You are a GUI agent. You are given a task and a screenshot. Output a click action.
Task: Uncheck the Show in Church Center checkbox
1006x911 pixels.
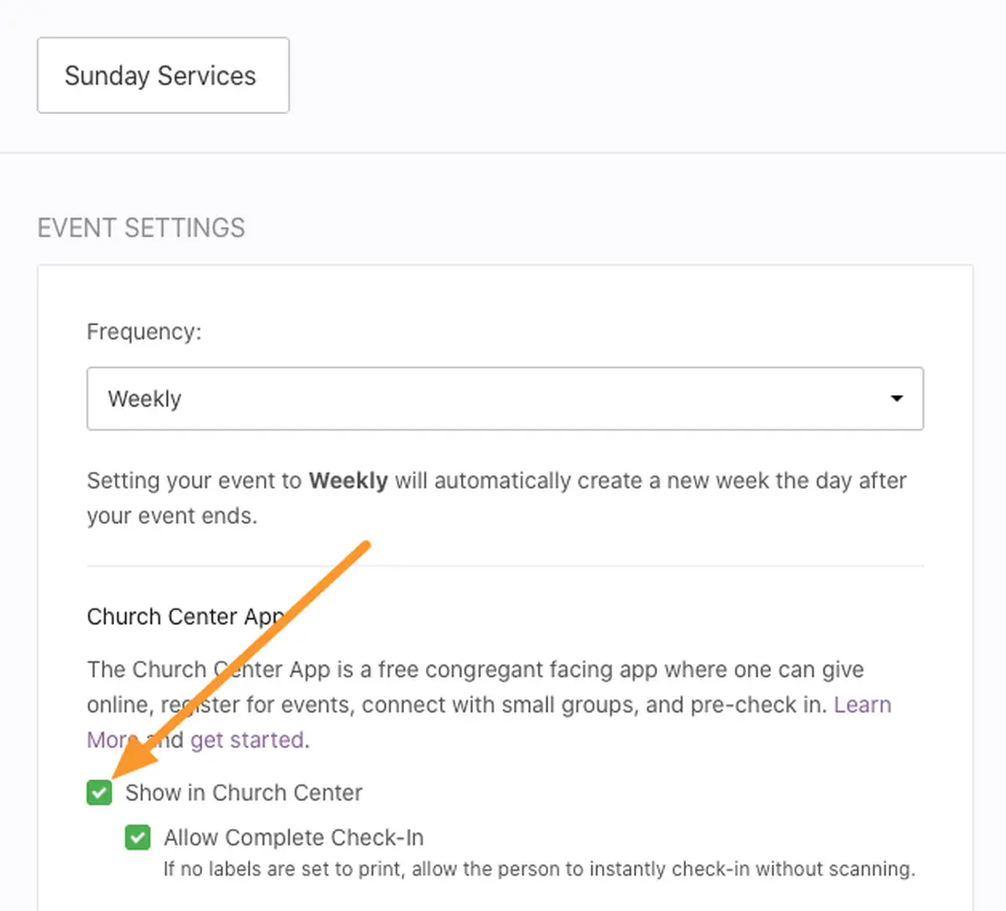point(99,792)
